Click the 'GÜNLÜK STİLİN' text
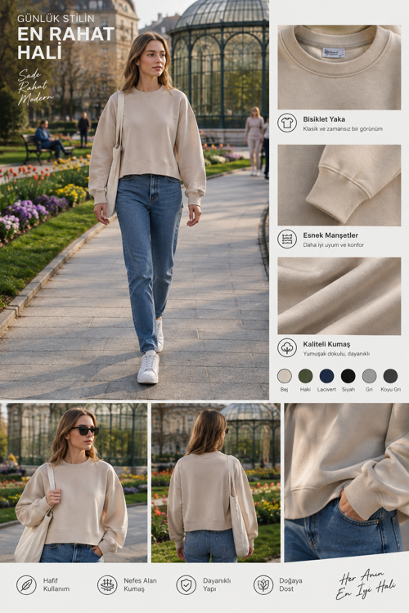The height and width of the screenshot is (613, 409). click(56, 18)
